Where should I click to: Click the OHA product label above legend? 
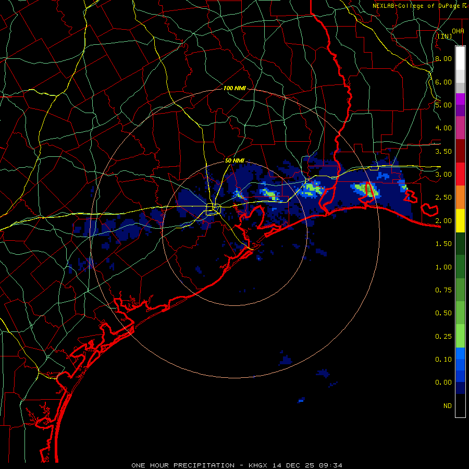pyautogui.click(x=458, y=31)
